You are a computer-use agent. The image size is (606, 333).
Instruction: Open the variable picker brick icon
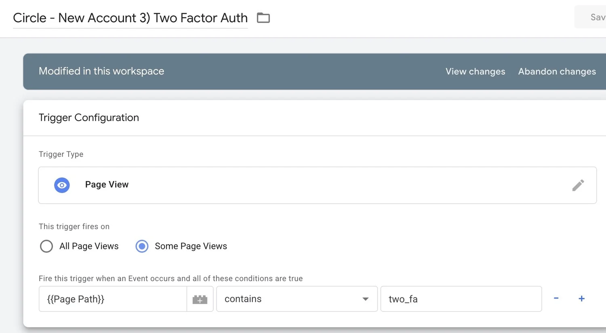200,299
